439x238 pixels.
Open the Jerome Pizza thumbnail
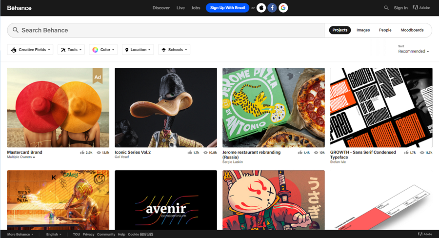click(x=274, y=107)
